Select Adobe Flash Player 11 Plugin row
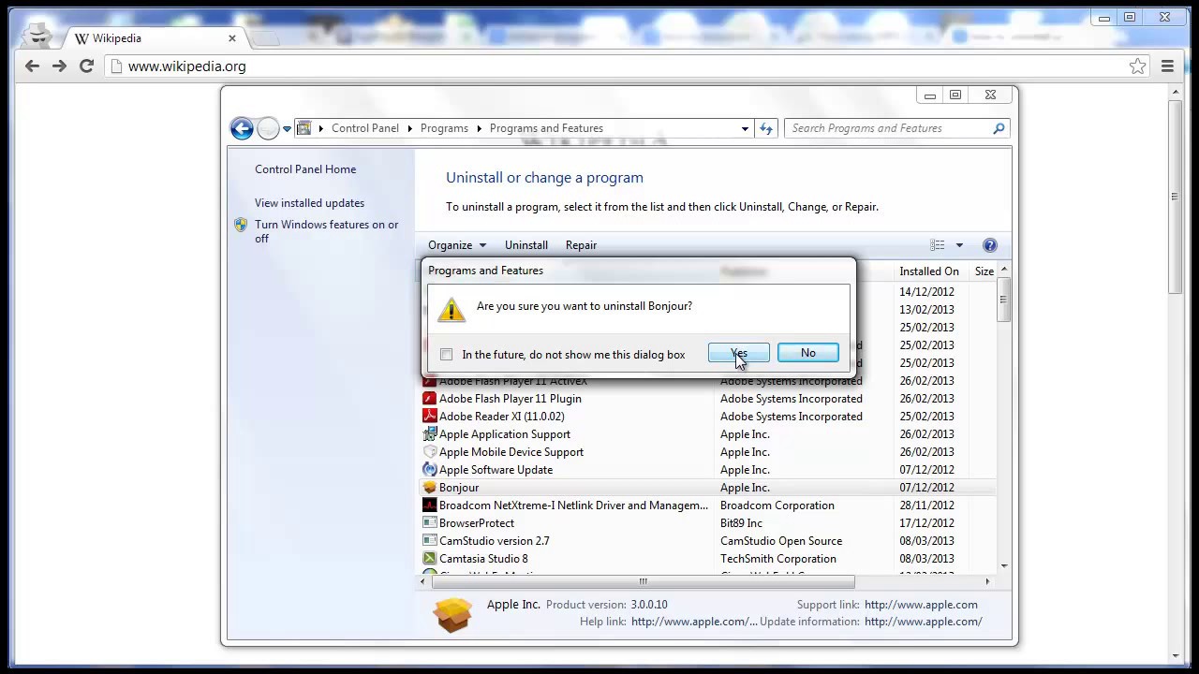The height and width of the screenshot is (674, 1199). tap(707, 399)
